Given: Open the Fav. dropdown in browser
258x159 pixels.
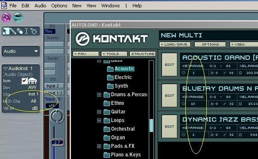Looking at the screenshot, I should [x=86, y=54].
